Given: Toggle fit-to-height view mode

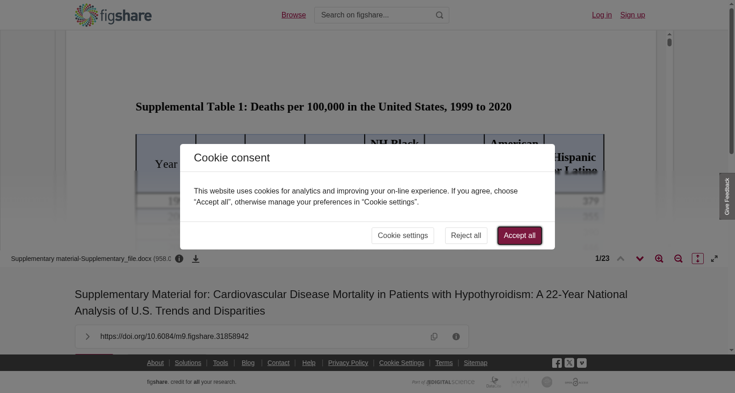Looking at the screenshot, I should tap(698, 259).
